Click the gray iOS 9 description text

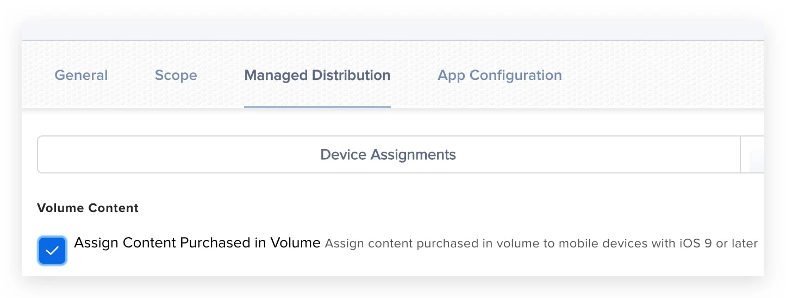point(541,244)
